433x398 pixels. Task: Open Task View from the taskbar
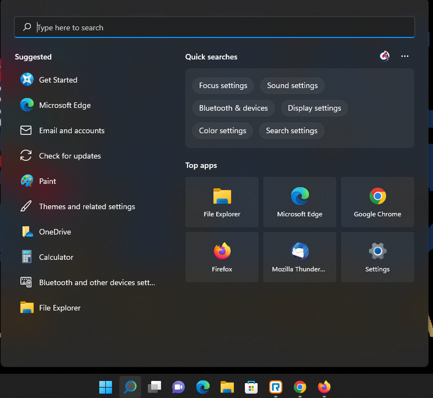(154, 387)
